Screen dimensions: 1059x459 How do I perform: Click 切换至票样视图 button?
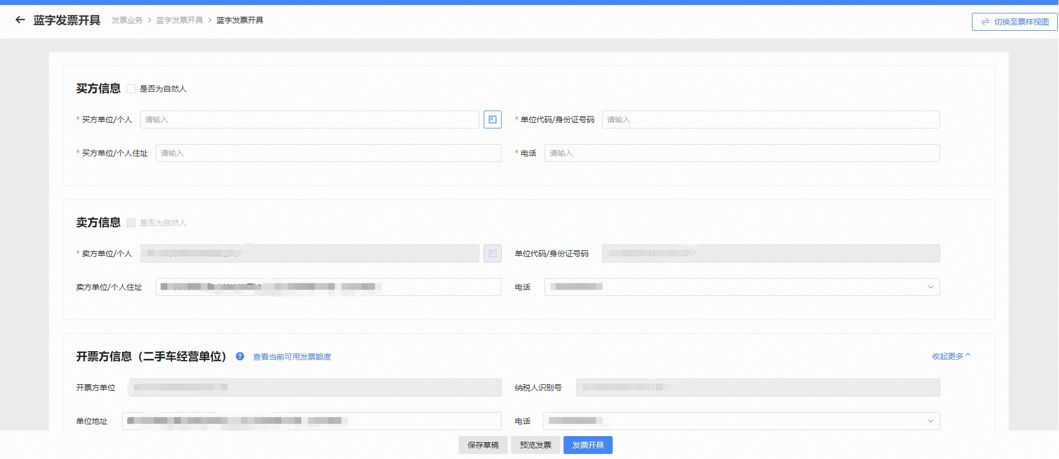coord(1014,22)
